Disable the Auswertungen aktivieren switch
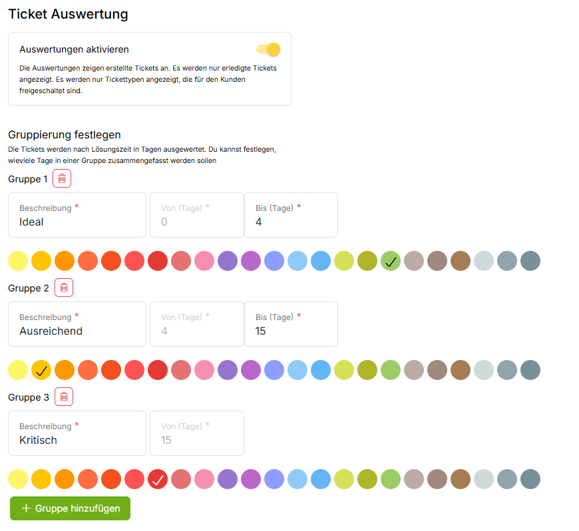This screenshot has height=531, width=579. pos(268,49)
